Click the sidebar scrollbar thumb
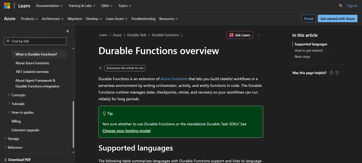362x163 pixels. [x=73, y=124]
